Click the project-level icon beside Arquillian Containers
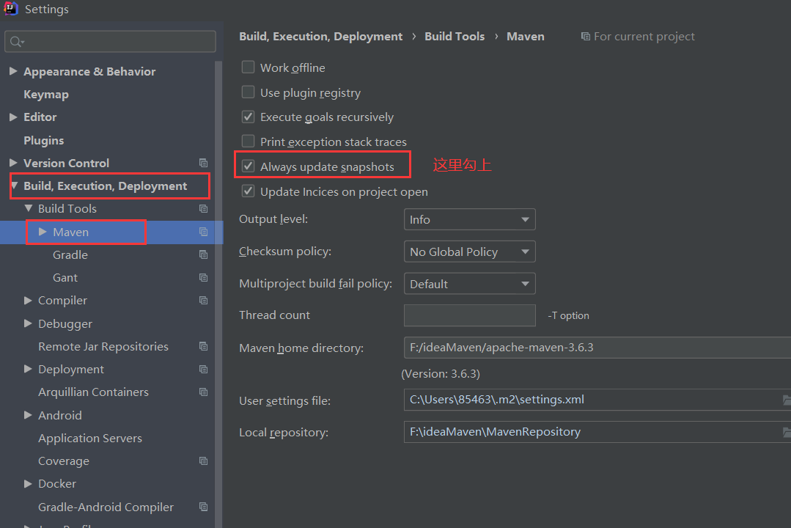791x528 pixels. coord(203,392)
